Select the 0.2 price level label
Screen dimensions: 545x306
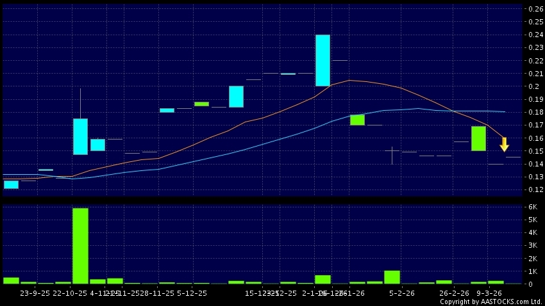pyautogui.click(x=532, y=86)
